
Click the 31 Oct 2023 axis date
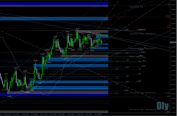(35, 114)
